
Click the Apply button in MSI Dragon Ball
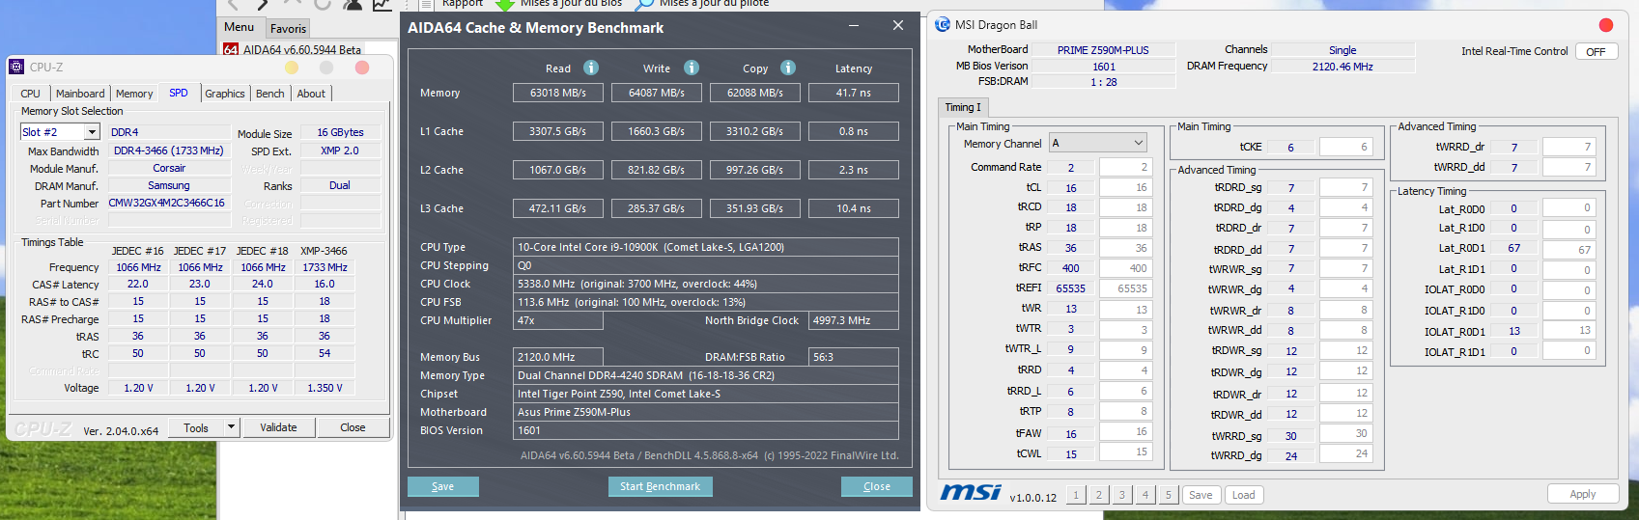pos(1582,494)
